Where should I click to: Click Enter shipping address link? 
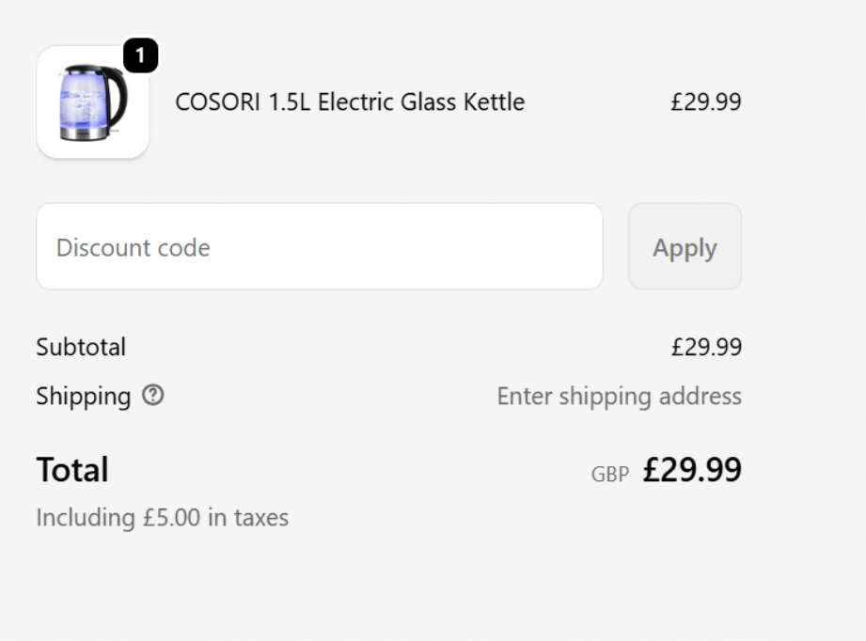click(619, 397)
